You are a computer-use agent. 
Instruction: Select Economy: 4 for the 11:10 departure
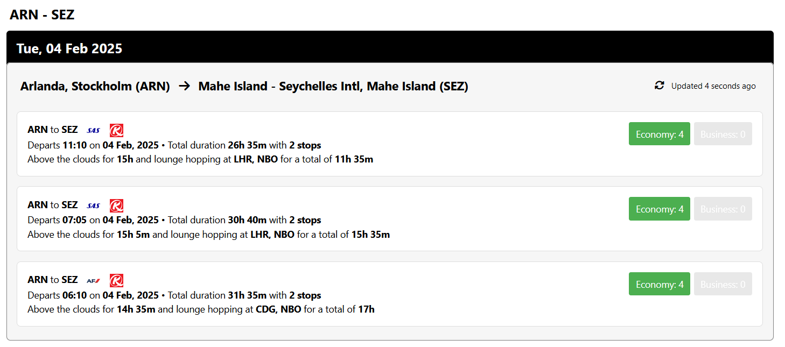(659, 134)
